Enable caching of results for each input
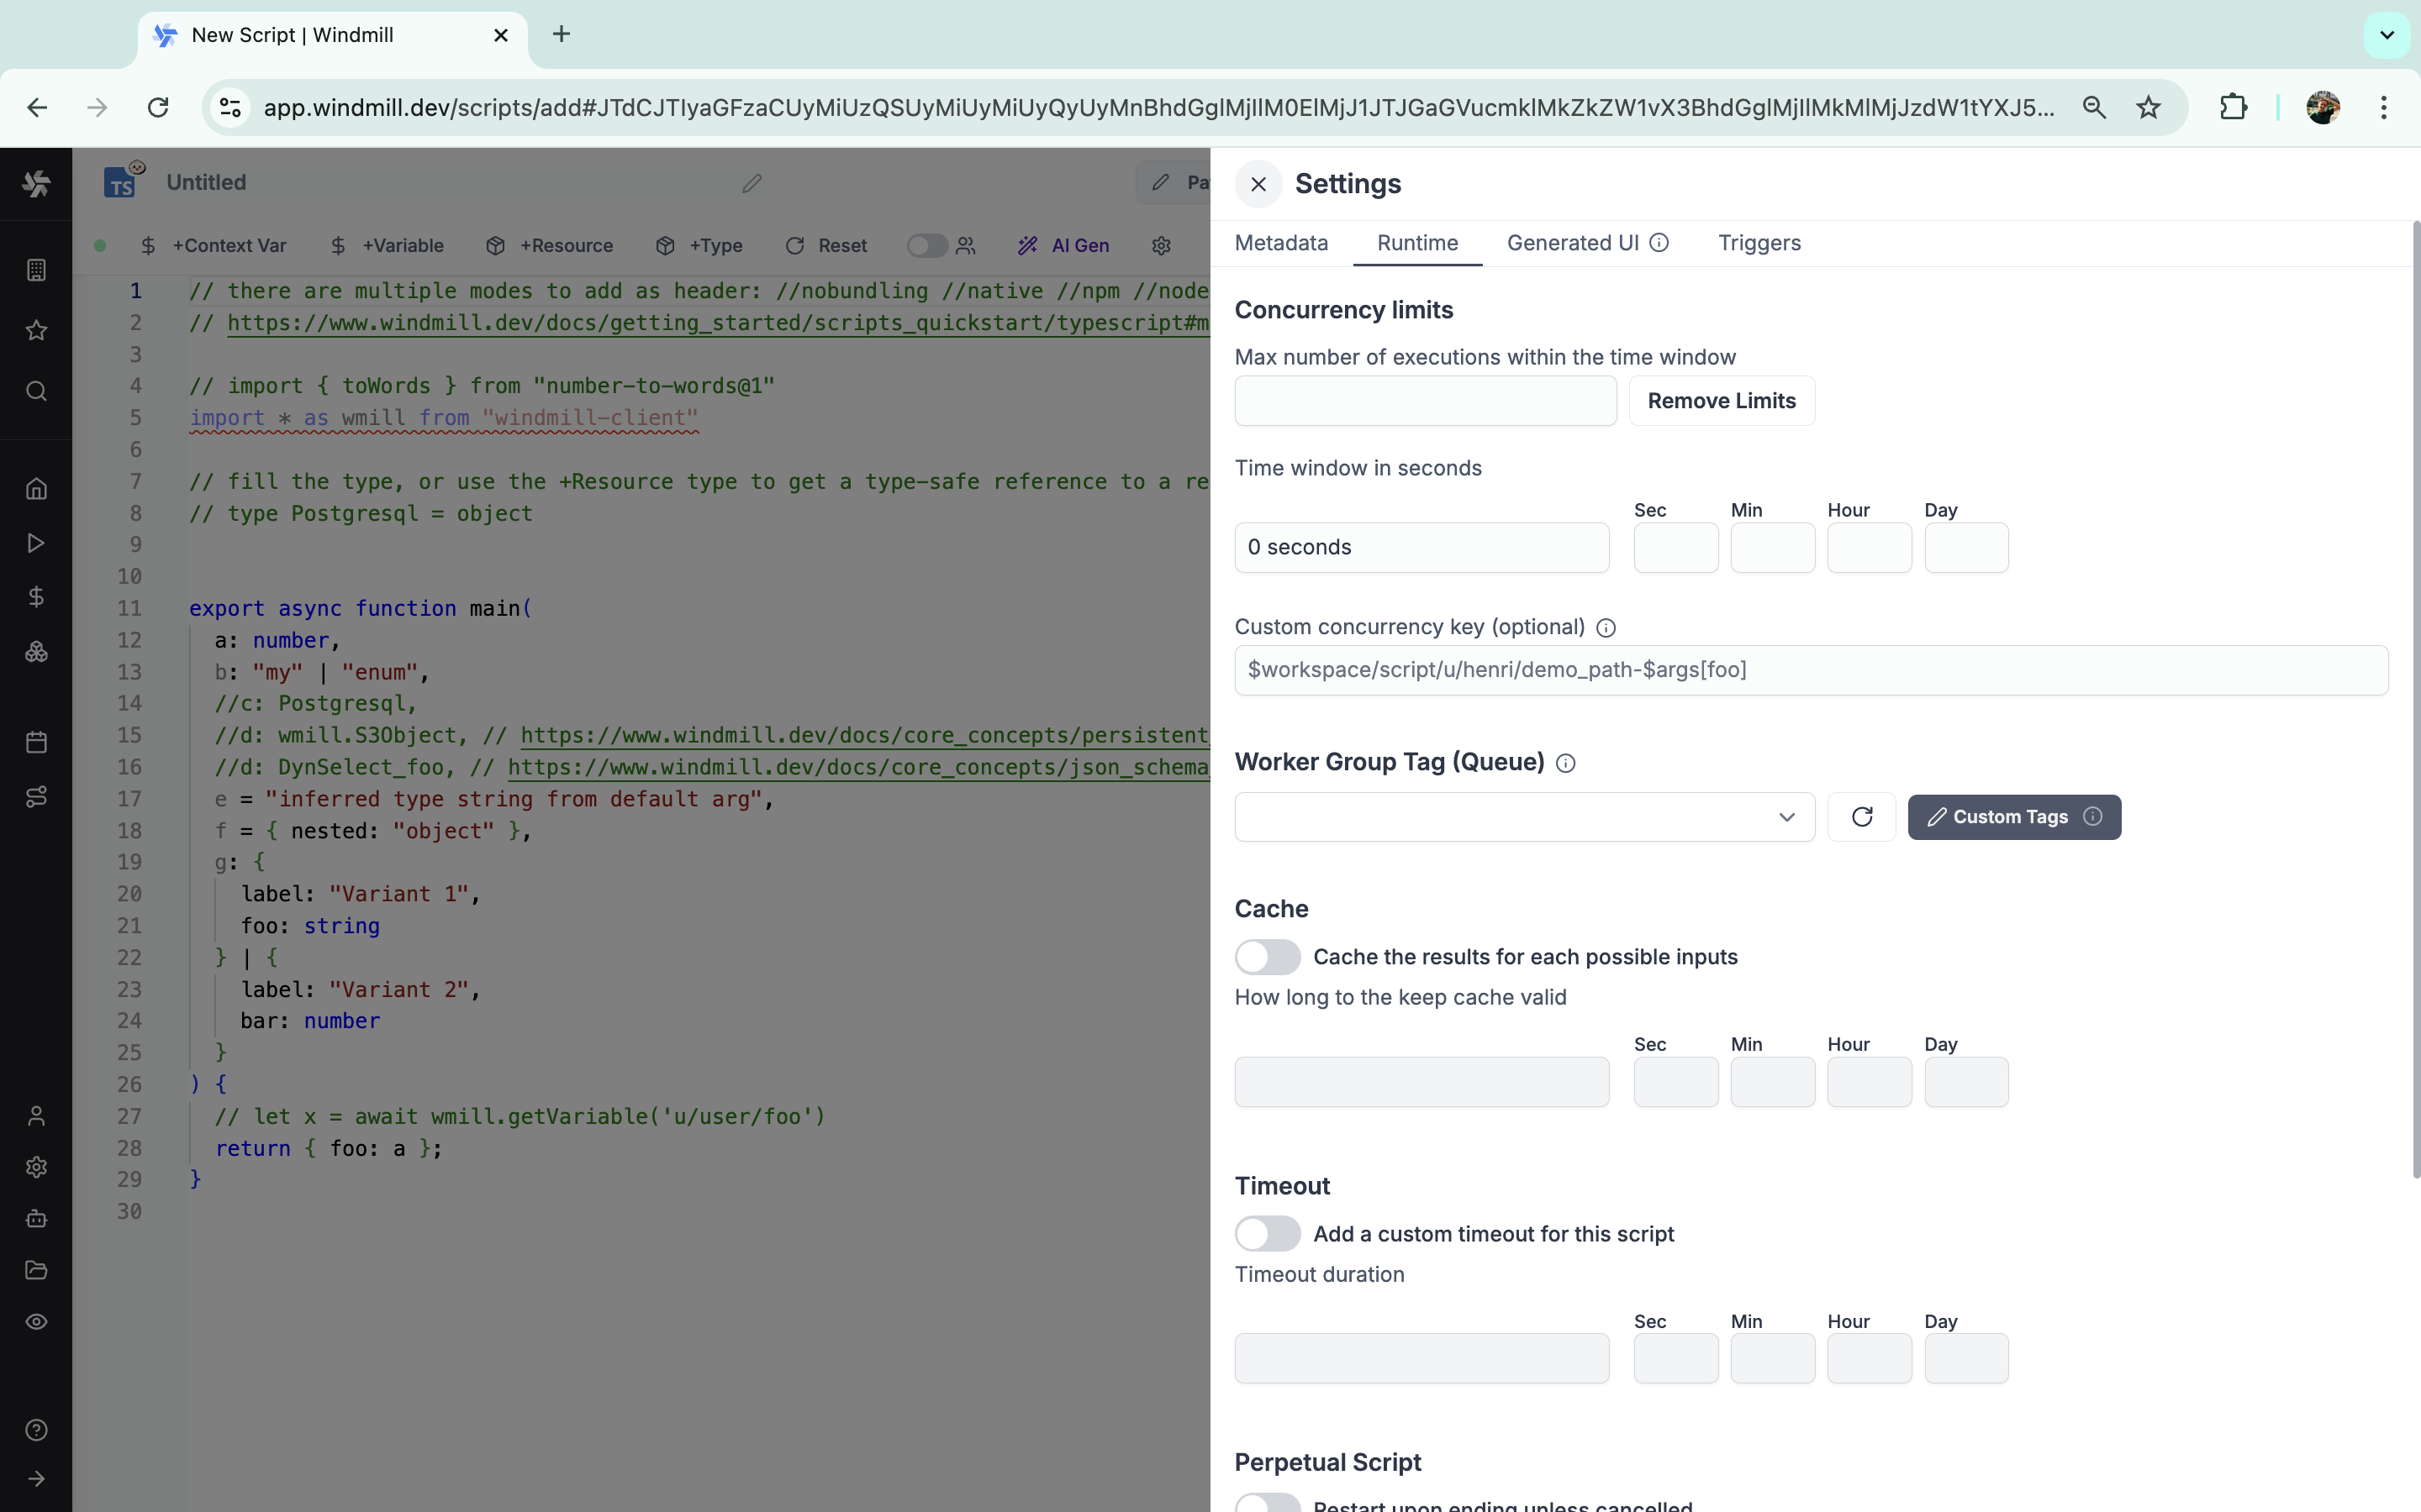This screenshot has width=2421, height=1512. tap(1267, 956)
